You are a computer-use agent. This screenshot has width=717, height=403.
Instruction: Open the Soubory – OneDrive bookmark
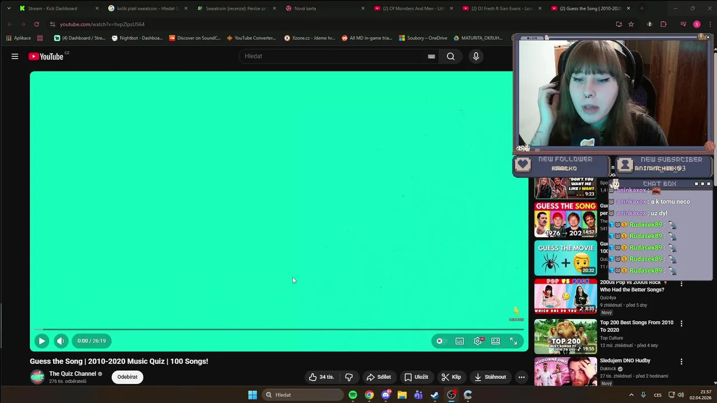[423, 38]
